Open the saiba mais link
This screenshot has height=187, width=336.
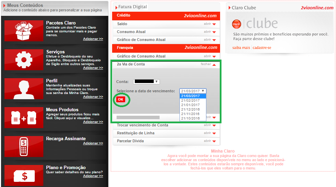(x=241, y=48)
